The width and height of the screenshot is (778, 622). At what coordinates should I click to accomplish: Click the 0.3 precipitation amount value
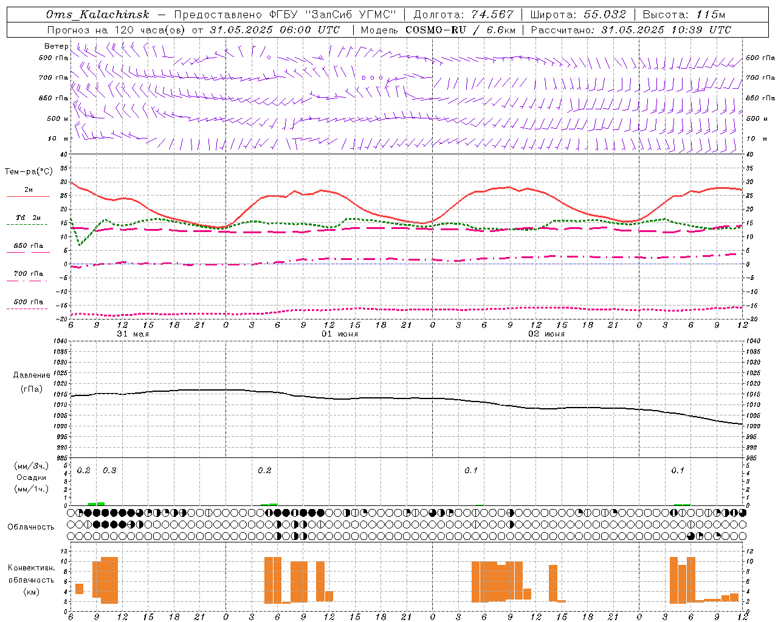click(109, 471)
